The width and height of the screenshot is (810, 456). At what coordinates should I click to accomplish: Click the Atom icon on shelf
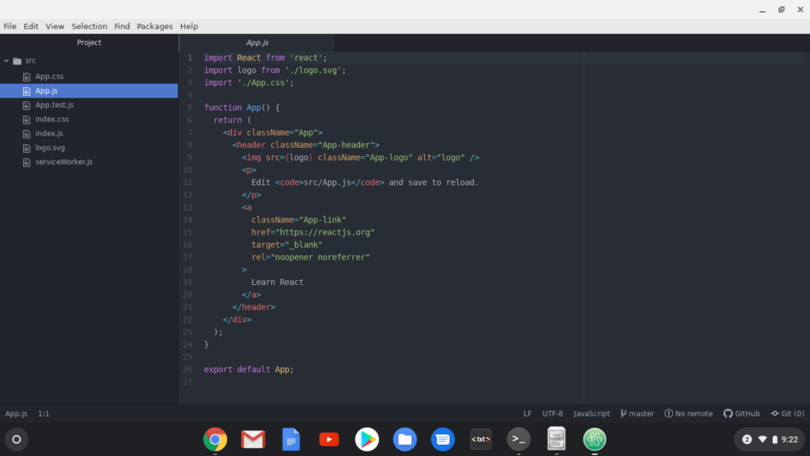tap(595, 439)
